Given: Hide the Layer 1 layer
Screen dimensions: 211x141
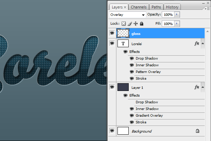Looking at the screenshot, I should [112, 87].
